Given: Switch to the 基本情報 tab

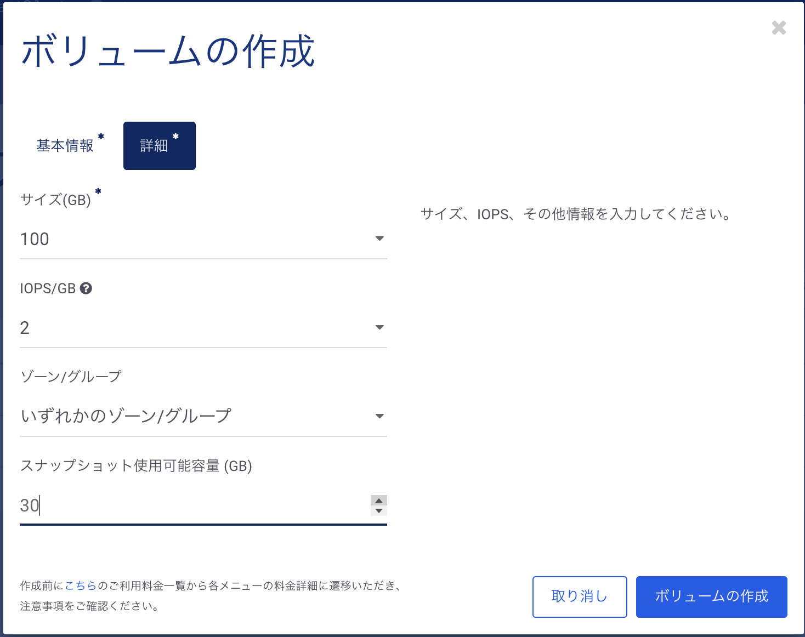Looking at the screenshot, I should point(65,146).
